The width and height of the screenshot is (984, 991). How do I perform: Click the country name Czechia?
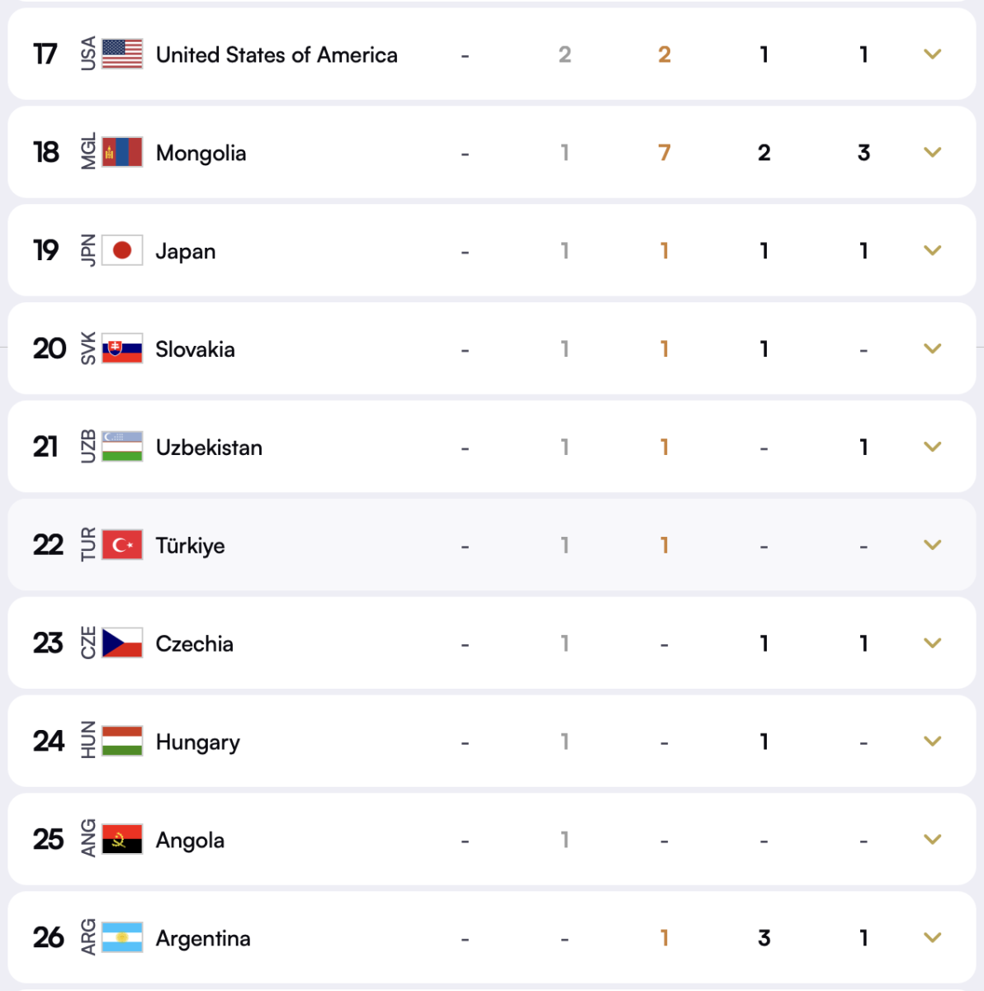coord(194,643)
